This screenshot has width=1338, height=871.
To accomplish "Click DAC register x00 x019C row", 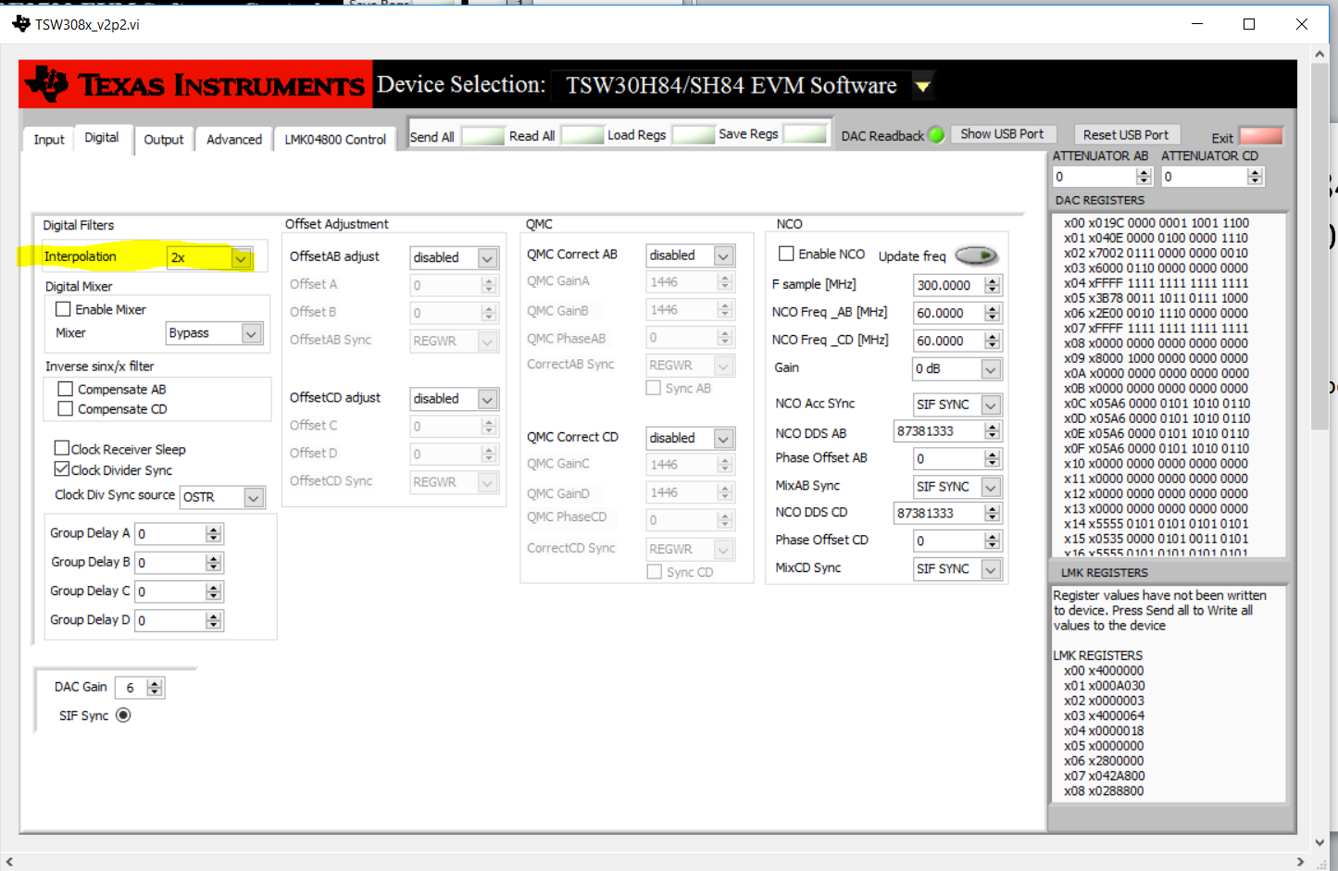I will tap(1157, 223).
